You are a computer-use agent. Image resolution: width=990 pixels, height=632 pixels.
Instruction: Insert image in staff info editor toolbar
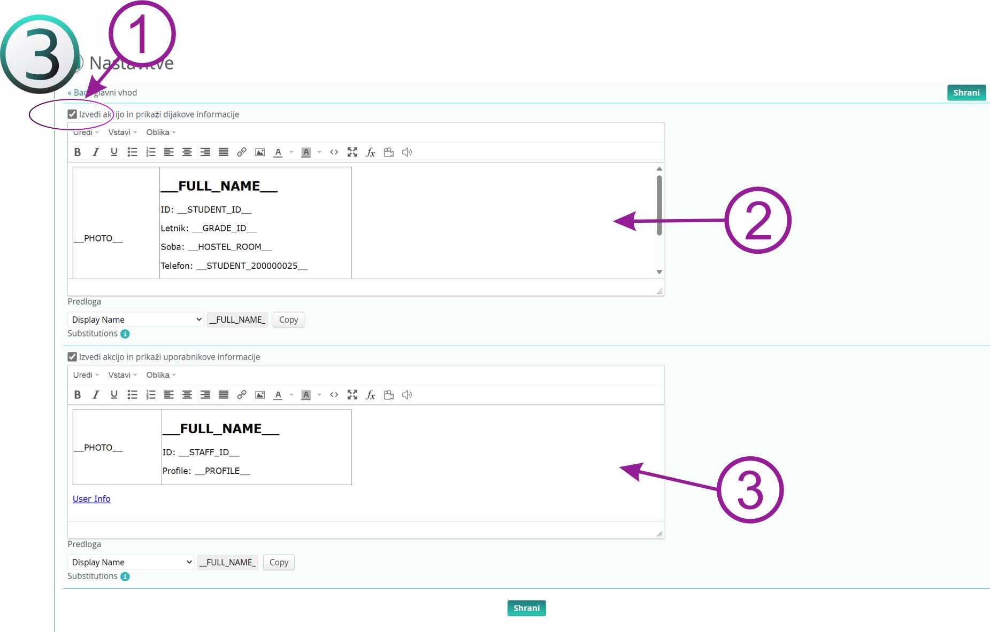click(260, 395)
